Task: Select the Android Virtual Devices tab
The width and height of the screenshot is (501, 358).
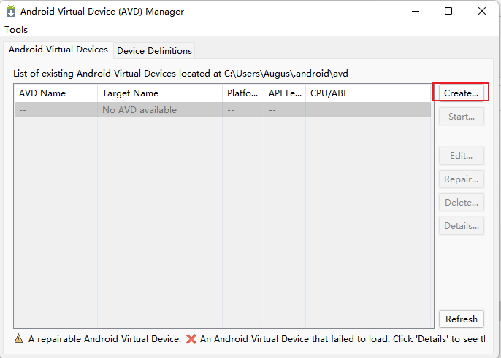Action: click(x=58, y=50)
